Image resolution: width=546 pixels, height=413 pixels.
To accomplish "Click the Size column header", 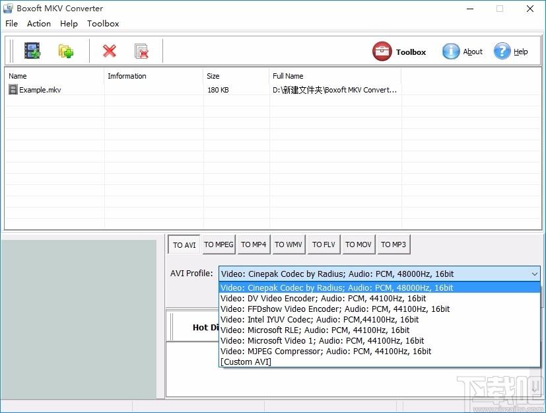I will [236, 76].
